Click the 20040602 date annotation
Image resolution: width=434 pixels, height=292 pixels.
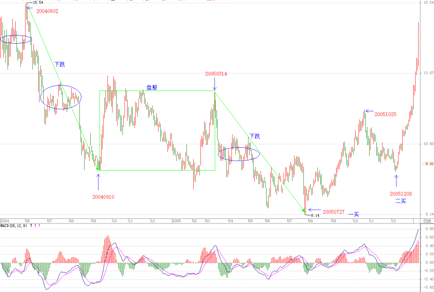(47, 11)
